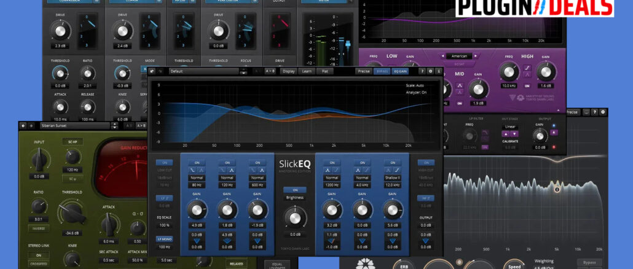The image size is (633, 269).
Task: Open SlickEQ settings gear icon
Action: (x=430, y=71)
